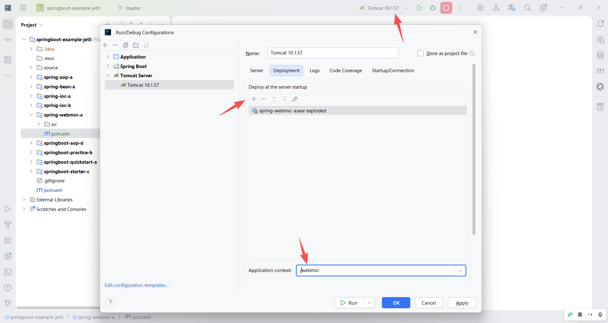This screenshot has width=608, height=323.
Task: Toggle Store as project file checkbox
Action: pos(421,53)
